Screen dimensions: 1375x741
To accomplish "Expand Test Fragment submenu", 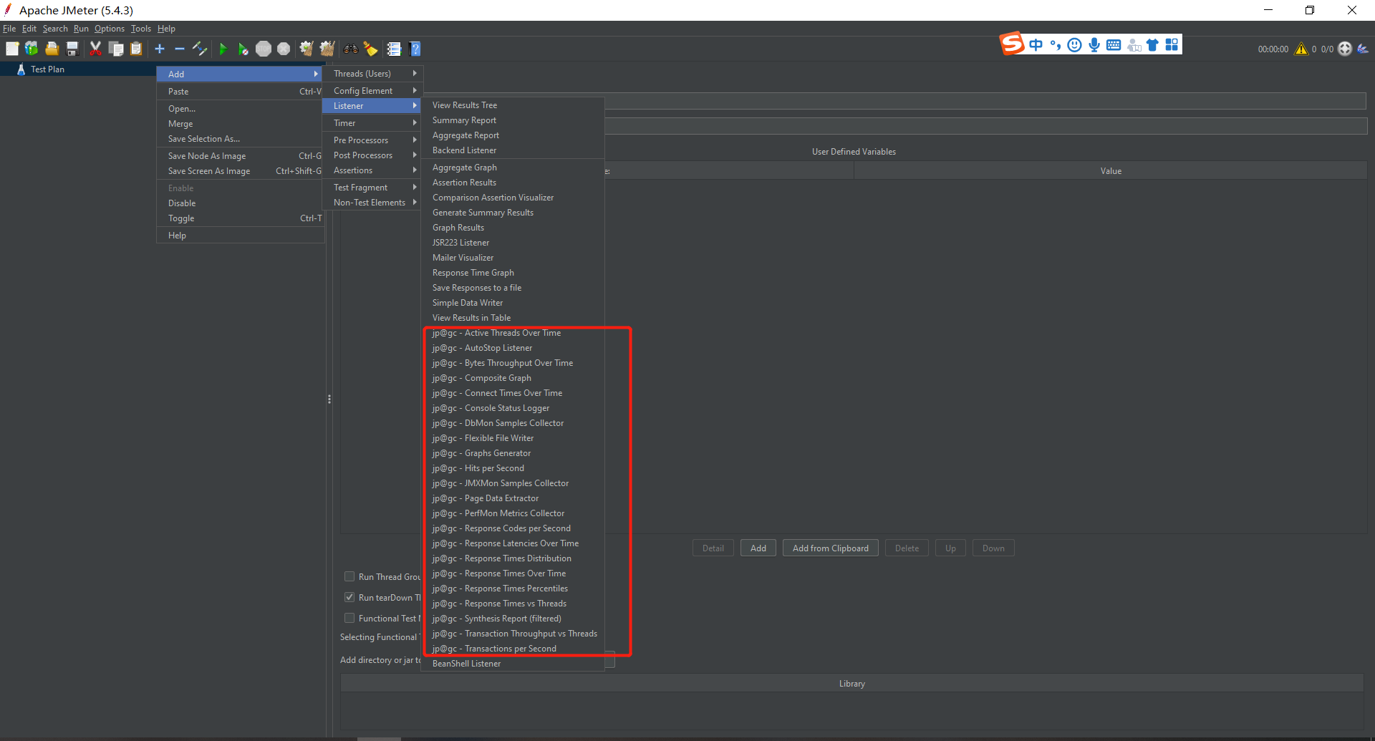I will (x=373, y=187).
